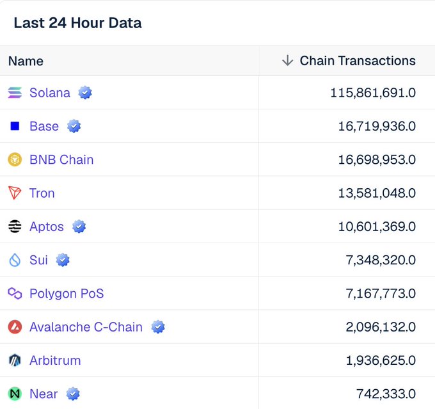Click the Polygon PoS purple logo
This screenshot has height=409, width=435.
pyautogui.click(x=15, y=294)
